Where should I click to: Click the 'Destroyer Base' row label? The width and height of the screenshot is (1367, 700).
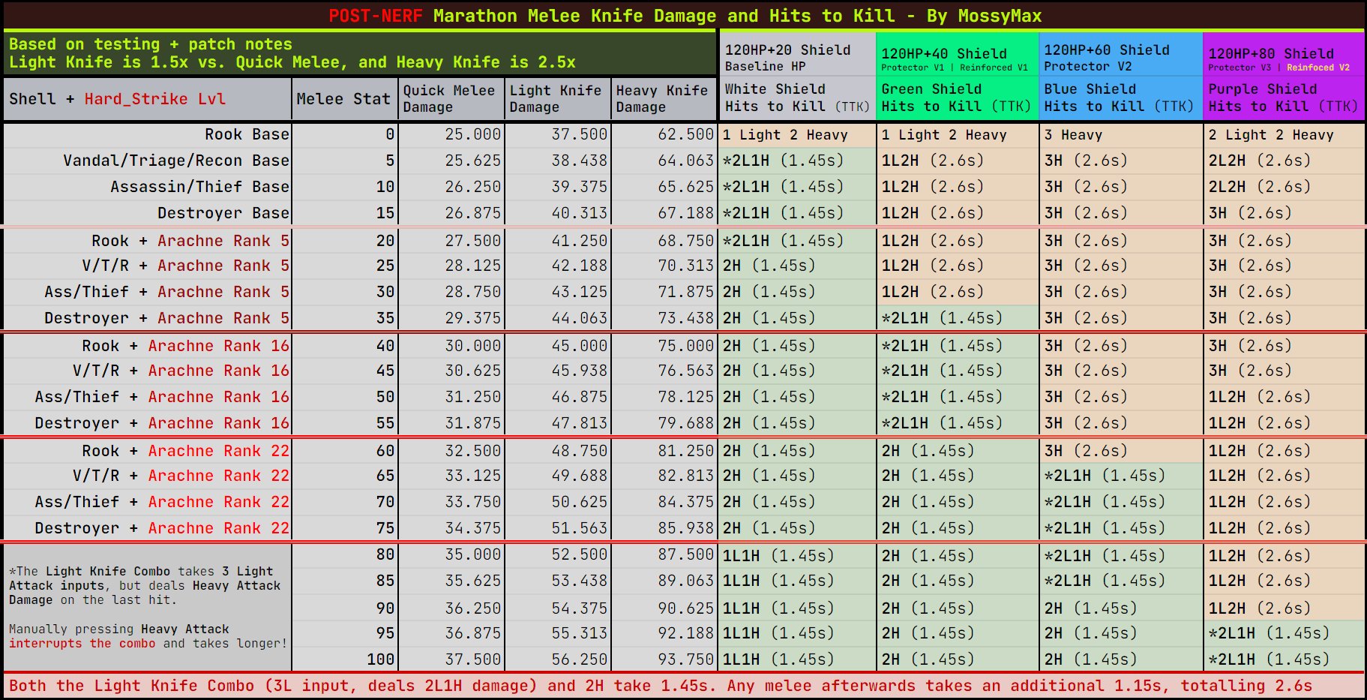click(x=223, y=213)
